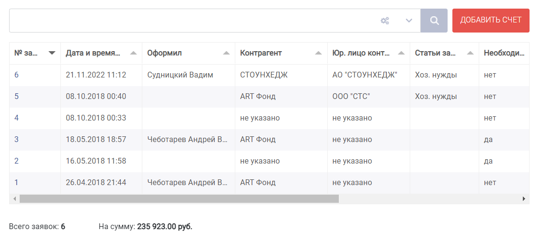Image resolution: width=542 pixels, height=242 pixels.
Task: Focus the search input field
Action: click(x=194, y=21)
